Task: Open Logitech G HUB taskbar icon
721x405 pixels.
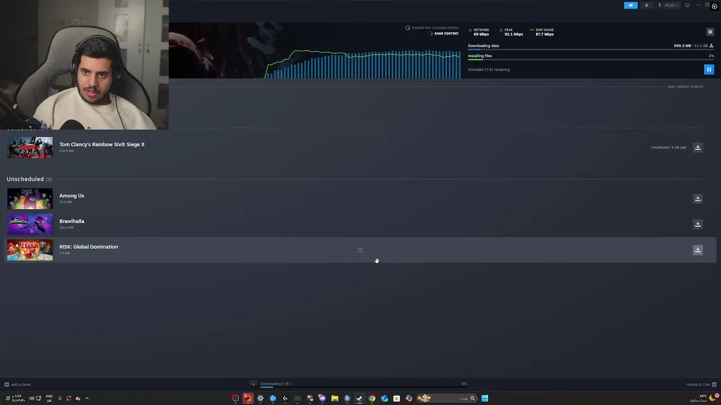Action: (285, 398)
